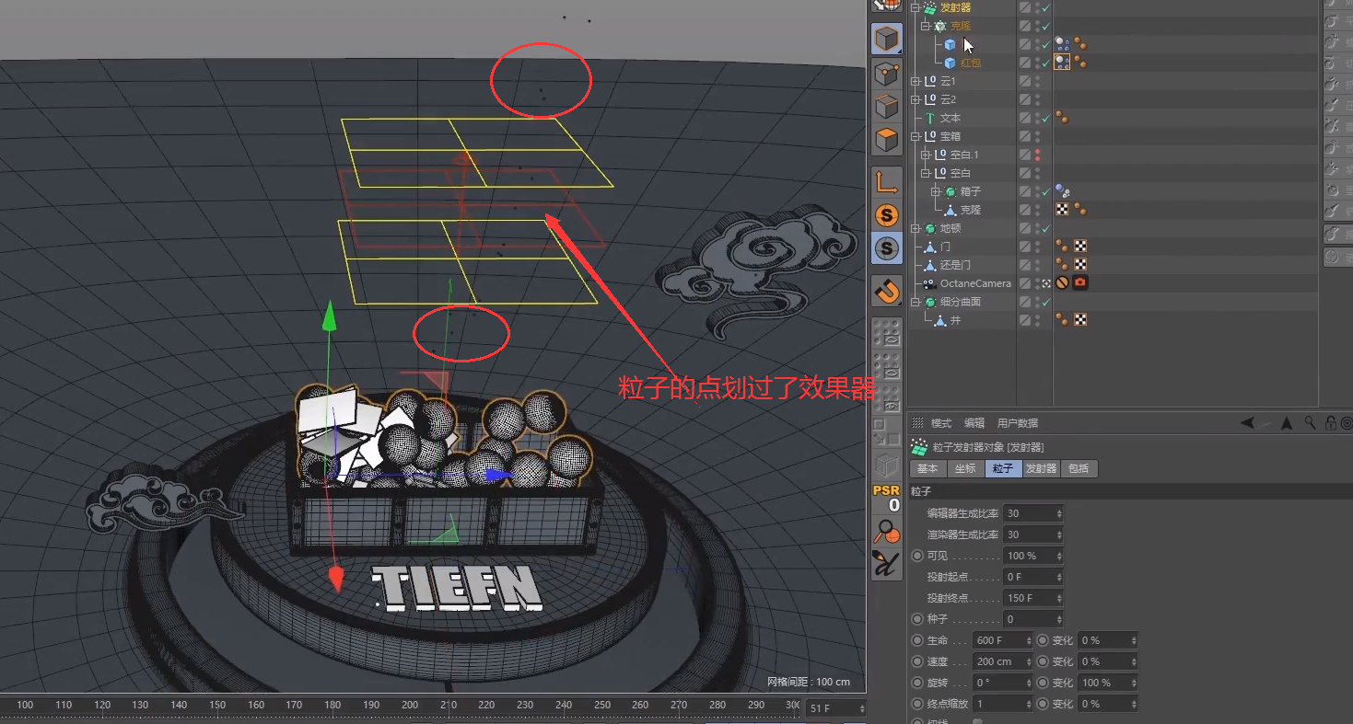This screenshot has width=1353, height=724.
Task: Activate Points mode cube icon
Action: pos(886,73)
